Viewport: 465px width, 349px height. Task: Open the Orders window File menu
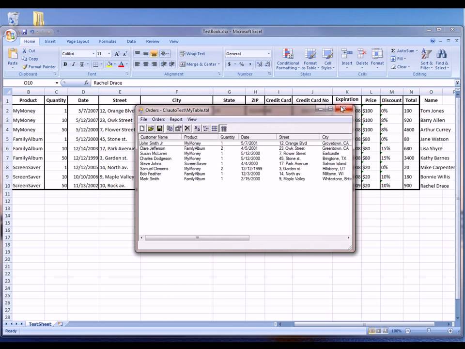(x=143, y=119)
